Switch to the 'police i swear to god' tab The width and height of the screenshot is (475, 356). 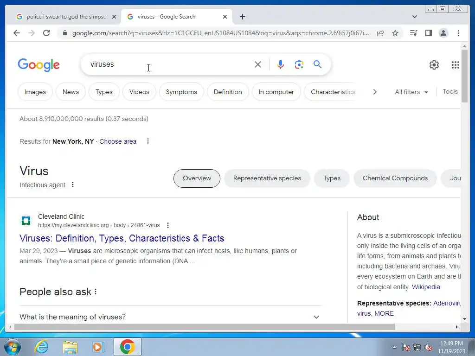click(67, 17)
